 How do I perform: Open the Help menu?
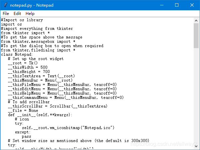(x=30, y=14)
